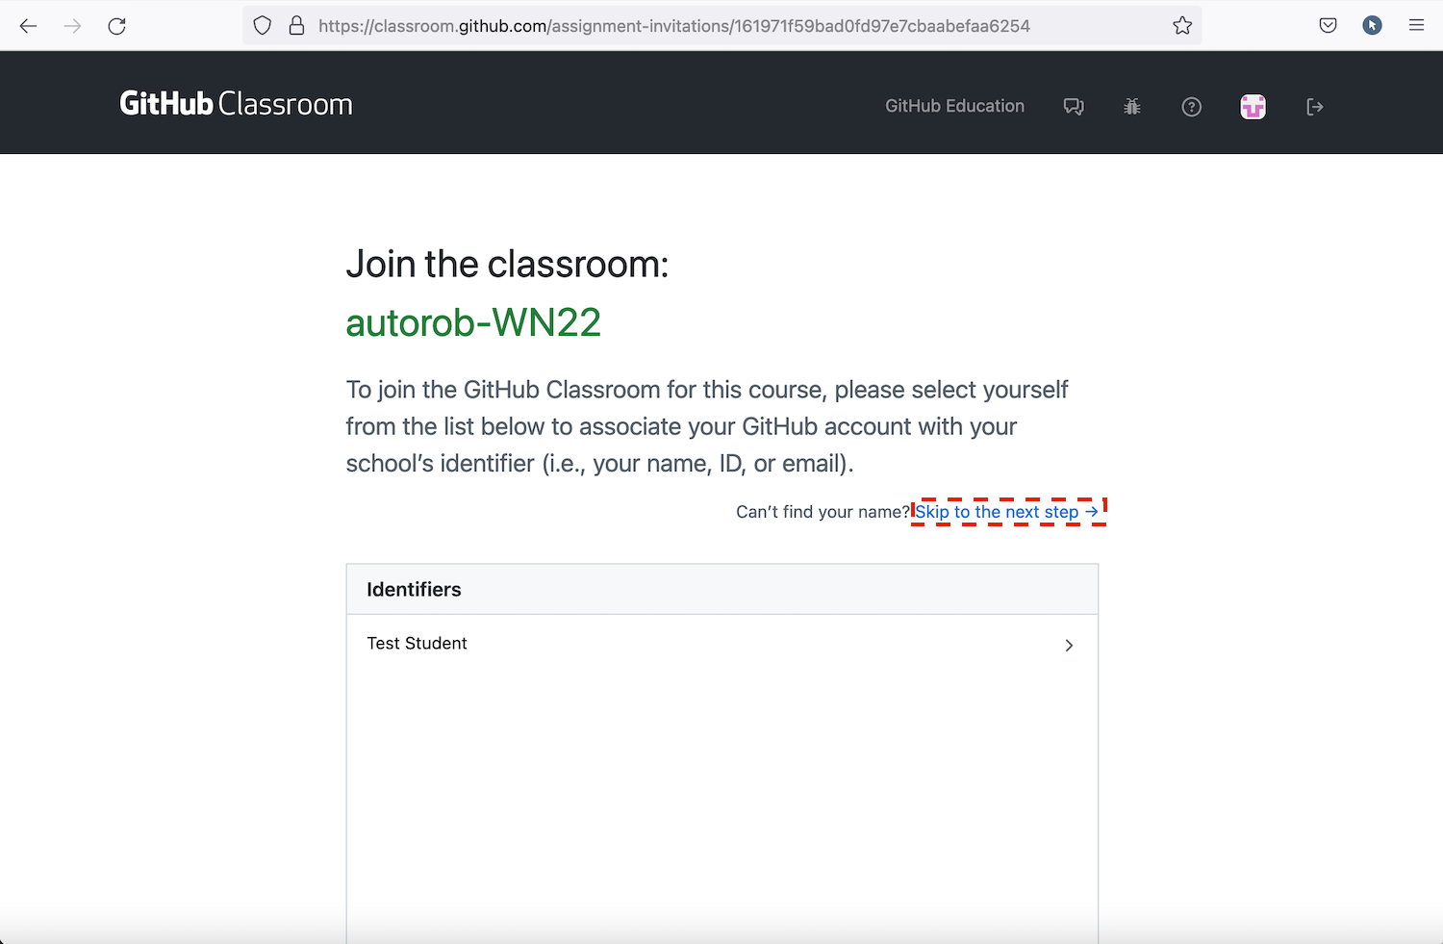Click the GitHub Classroom logo
This screenshot has width=1443, height=944.
tap(236, 104)
